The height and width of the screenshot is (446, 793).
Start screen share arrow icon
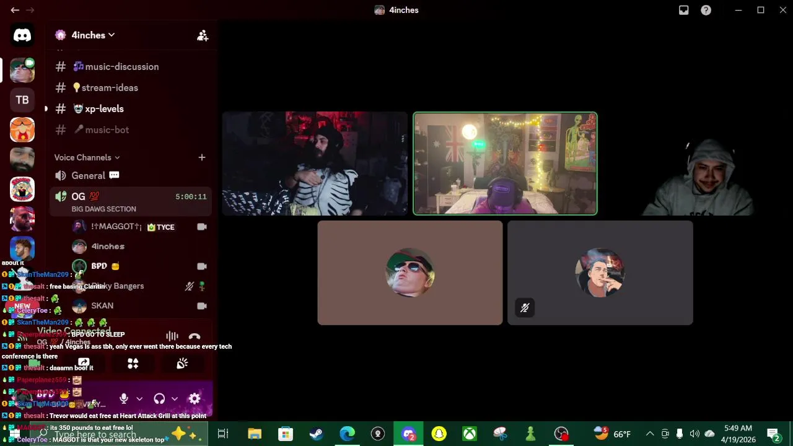click(84, 364)
